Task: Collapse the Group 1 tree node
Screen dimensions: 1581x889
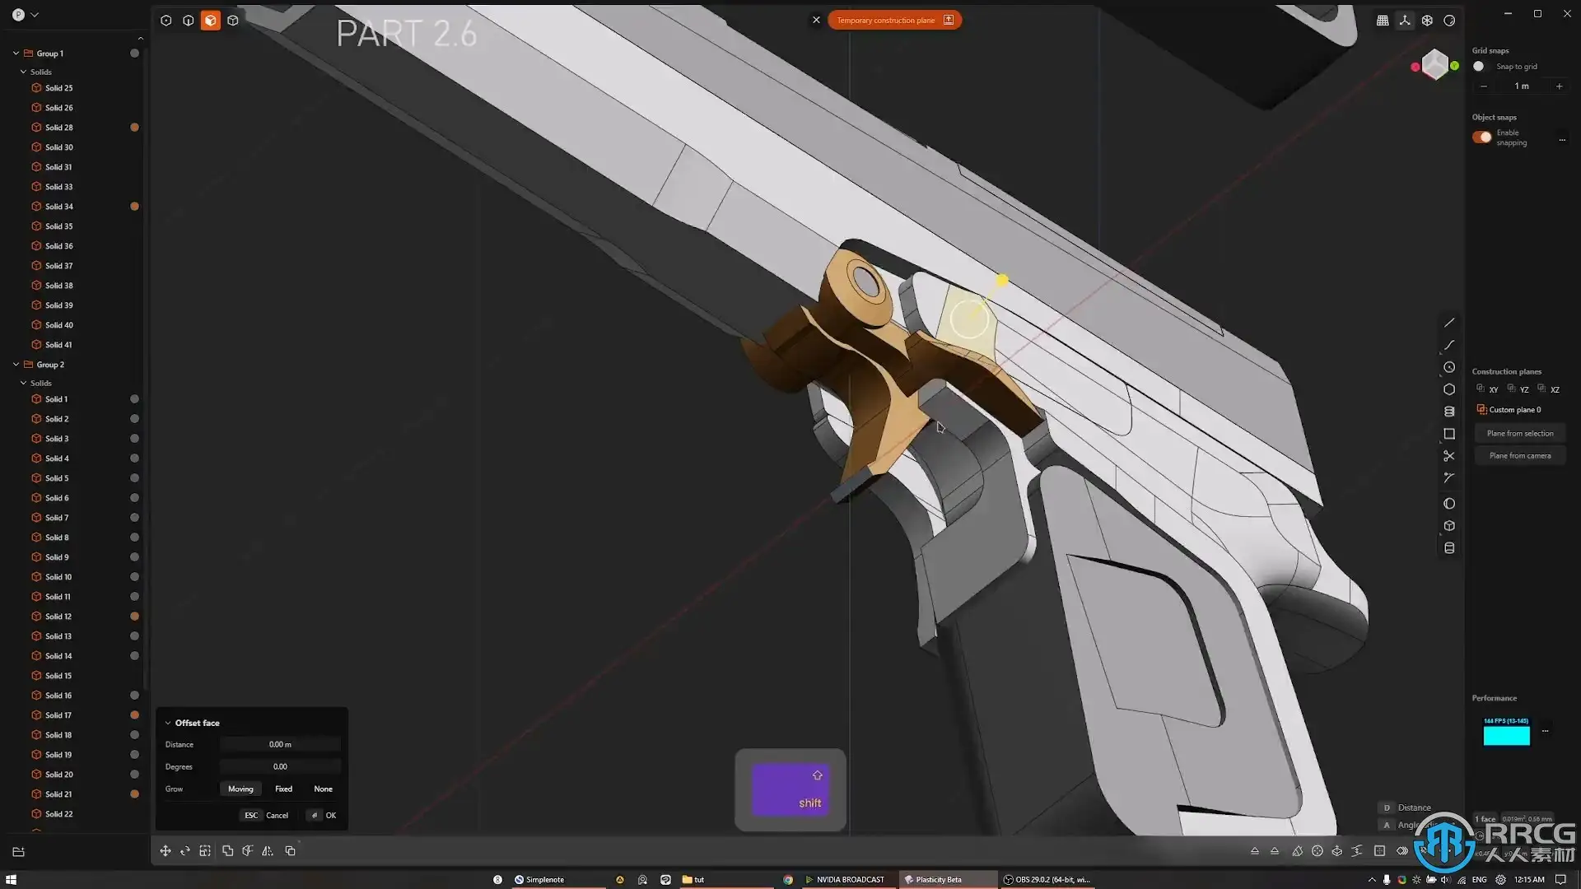Action: click(16, 54)
